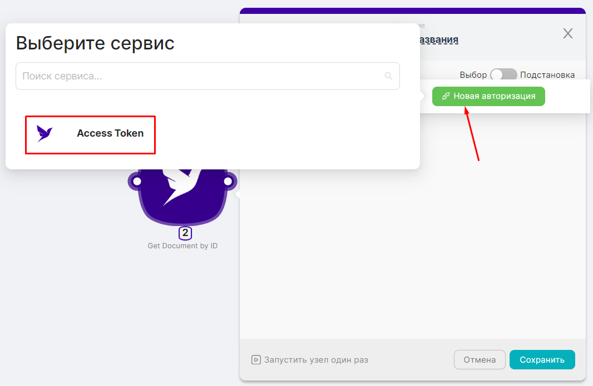Viewport: 593px width, 386px height.
Task: Click the magnifier icon in search box
Action: click(388, 76)
